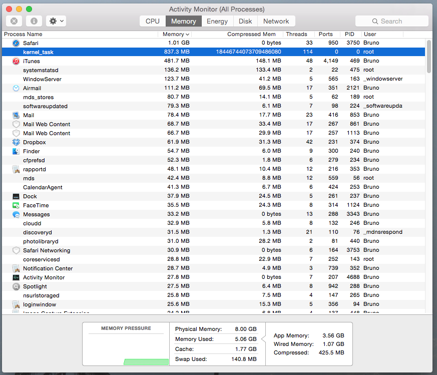437x375 pixels.
Task: Click the Airmail process icon
Action: 16,88
